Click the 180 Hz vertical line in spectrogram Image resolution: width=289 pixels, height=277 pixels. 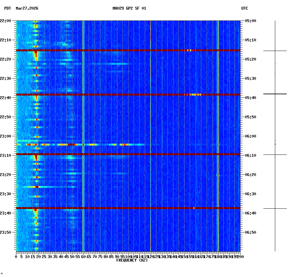coord(217,128)
